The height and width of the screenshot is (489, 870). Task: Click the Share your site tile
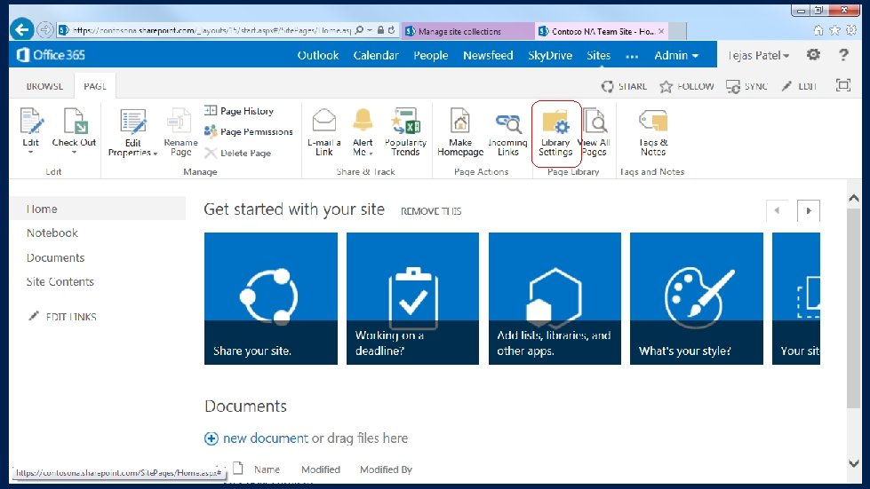[271, 298]
